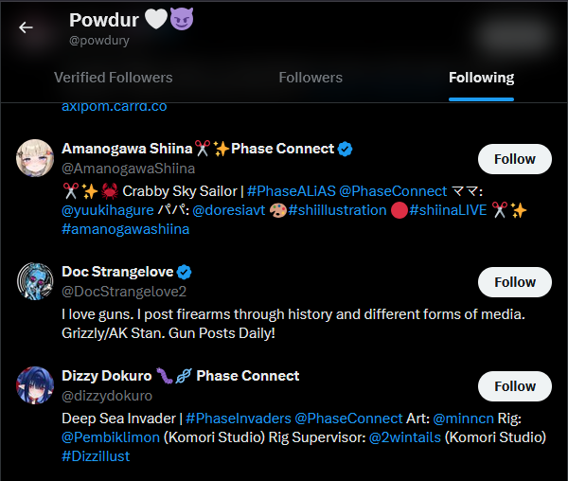Switch to the Followers tab
The image size is (568, 481).
click(311, 78)
